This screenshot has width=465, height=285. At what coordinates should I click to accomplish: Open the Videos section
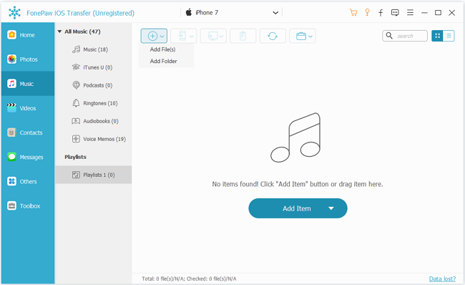pos(28,108)
